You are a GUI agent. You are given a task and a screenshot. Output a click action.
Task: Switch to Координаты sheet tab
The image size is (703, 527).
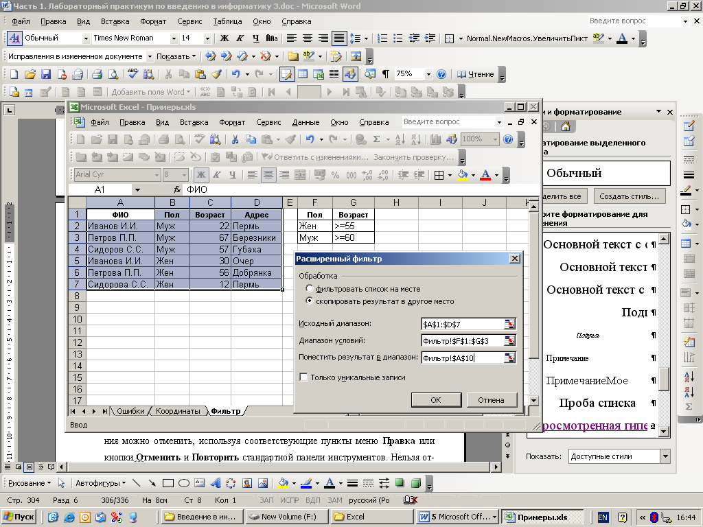[178, 411]
